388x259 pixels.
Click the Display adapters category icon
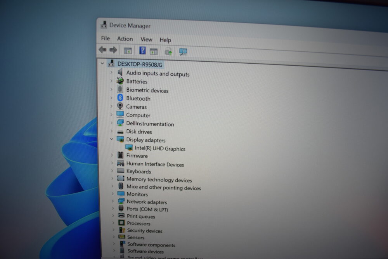pyautogui.click(x=121, y=139)
